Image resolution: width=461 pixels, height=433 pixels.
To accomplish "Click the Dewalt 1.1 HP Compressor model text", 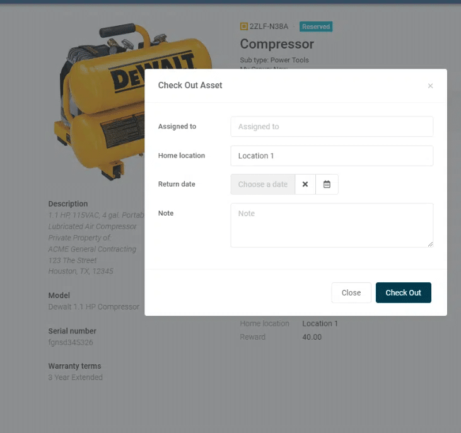I will click(93, 307).
